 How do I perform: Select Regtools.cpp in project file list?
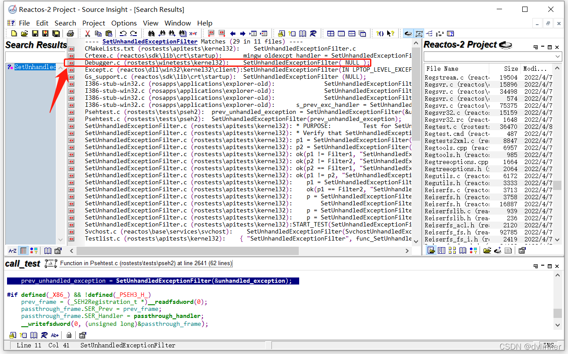tap(488, 148)
